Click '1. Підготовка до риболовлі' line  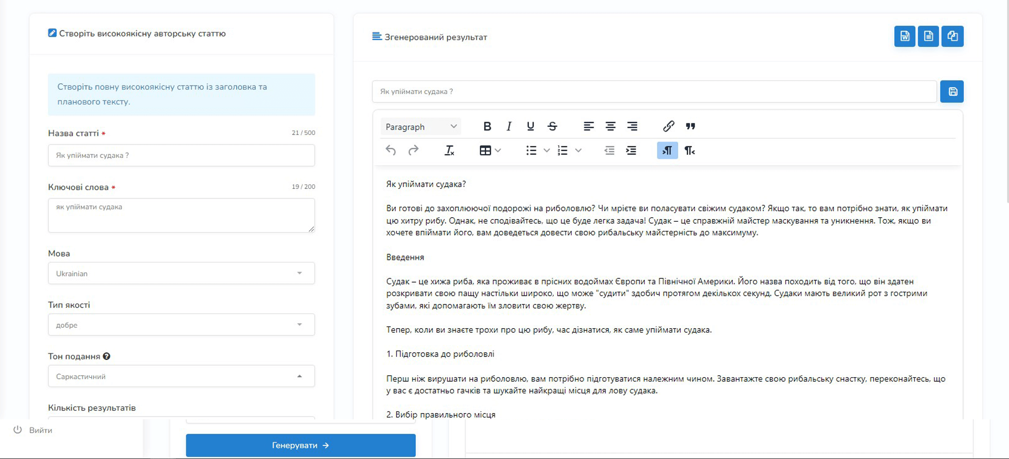coord(440,354)
